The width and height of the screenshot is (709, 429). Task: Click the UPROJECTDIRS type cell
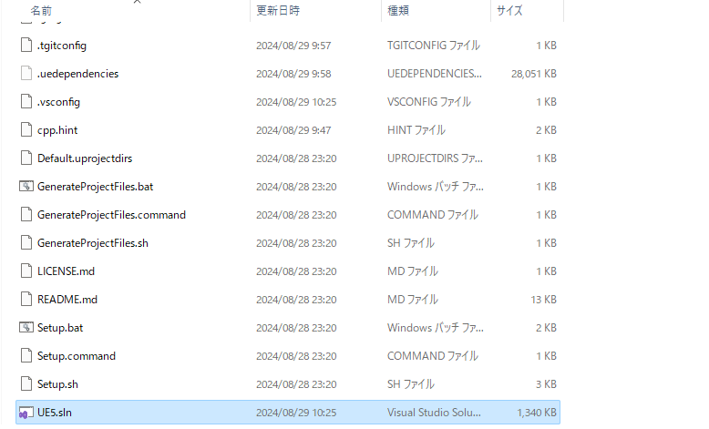(435, 158)
